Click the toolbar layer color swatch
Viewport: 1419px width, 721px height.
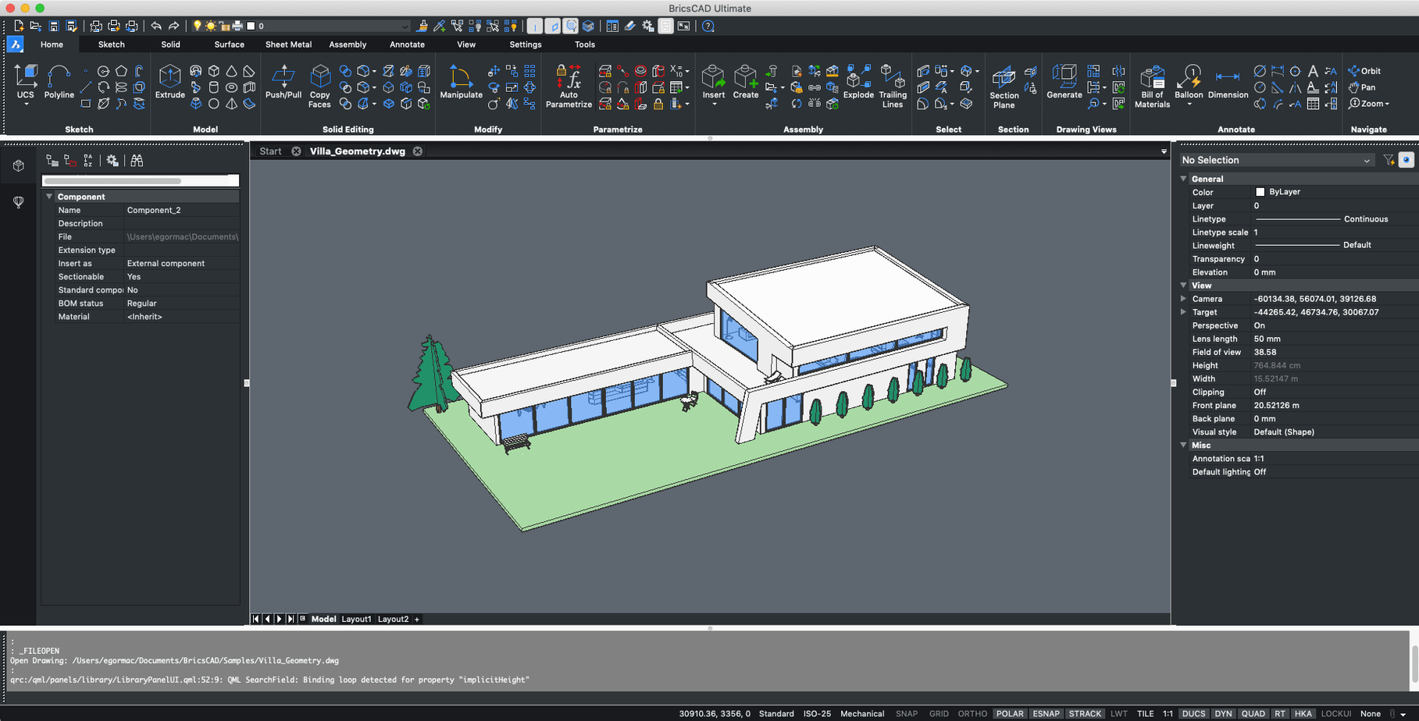pyautogui.click(x=251, y=26)
